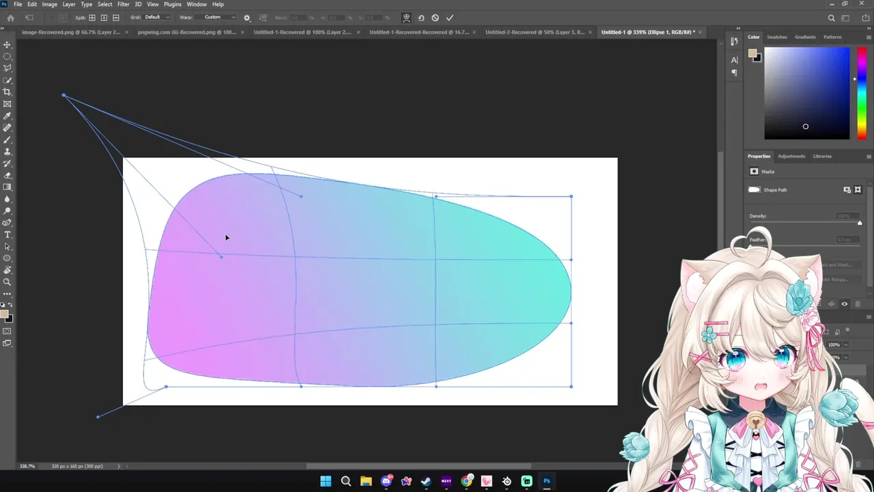Cancel the warp transform
The width and height of the screenshot is (874, 492).
435,18
